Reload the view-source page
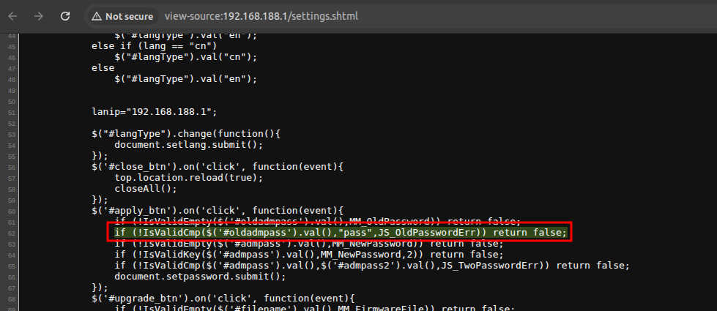The image size is (717, 311). pos(65,15)
